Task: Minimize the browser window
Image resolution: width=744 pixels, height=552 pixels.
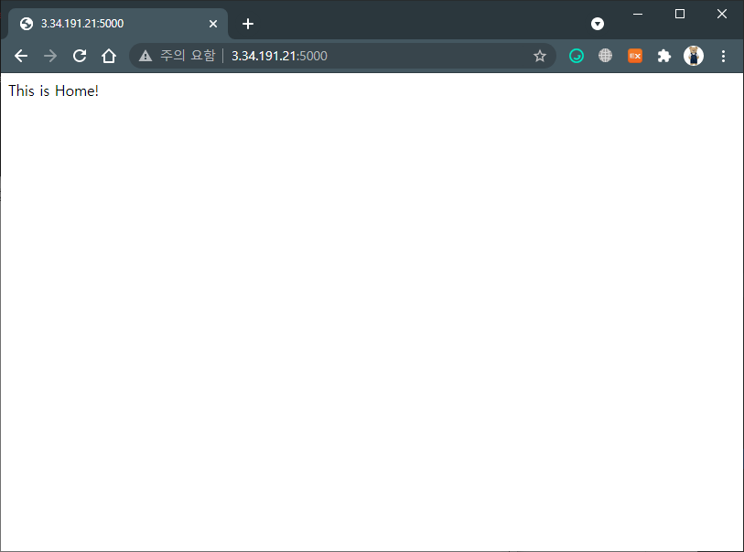Action: (x=638, y=15)
